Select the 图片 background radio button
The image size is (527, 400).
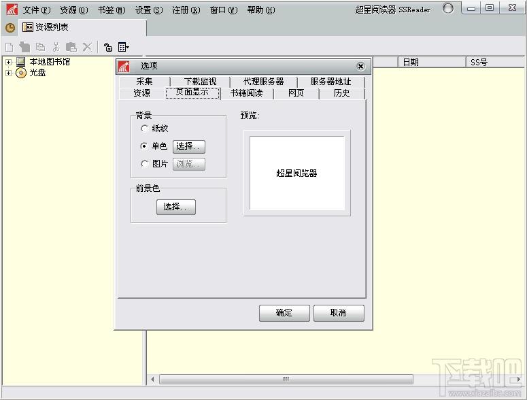click(x=145, y=164)
